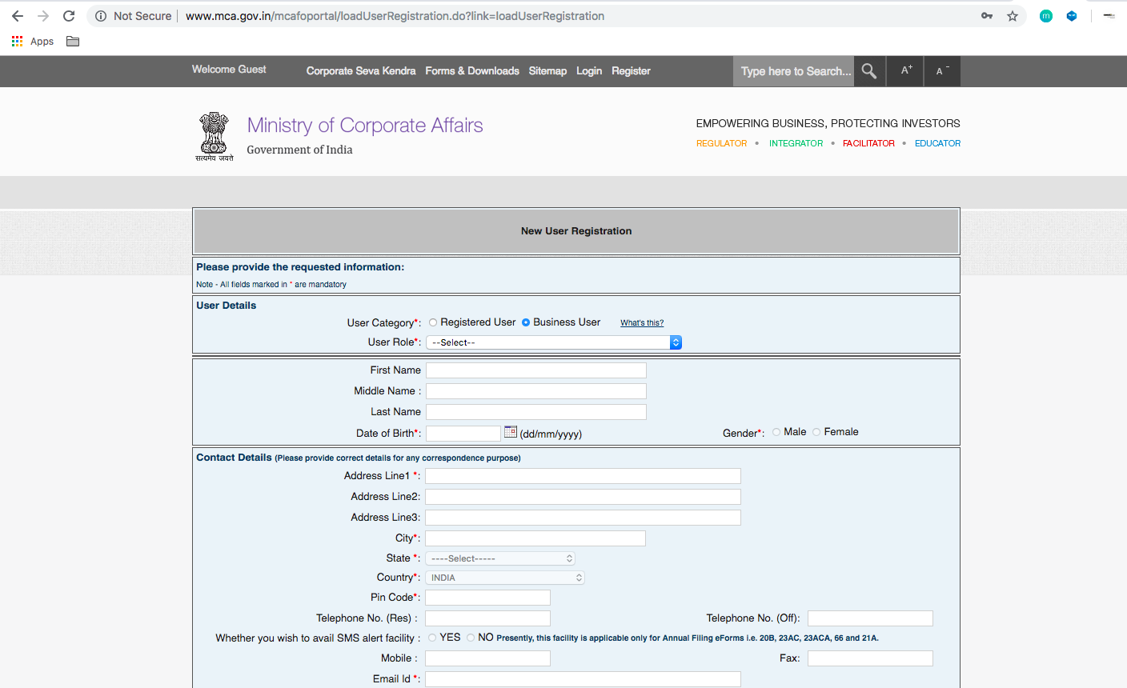Click the Address Line2 field
This screenshot has width=1127, height=688.
[x=583, y=497]
